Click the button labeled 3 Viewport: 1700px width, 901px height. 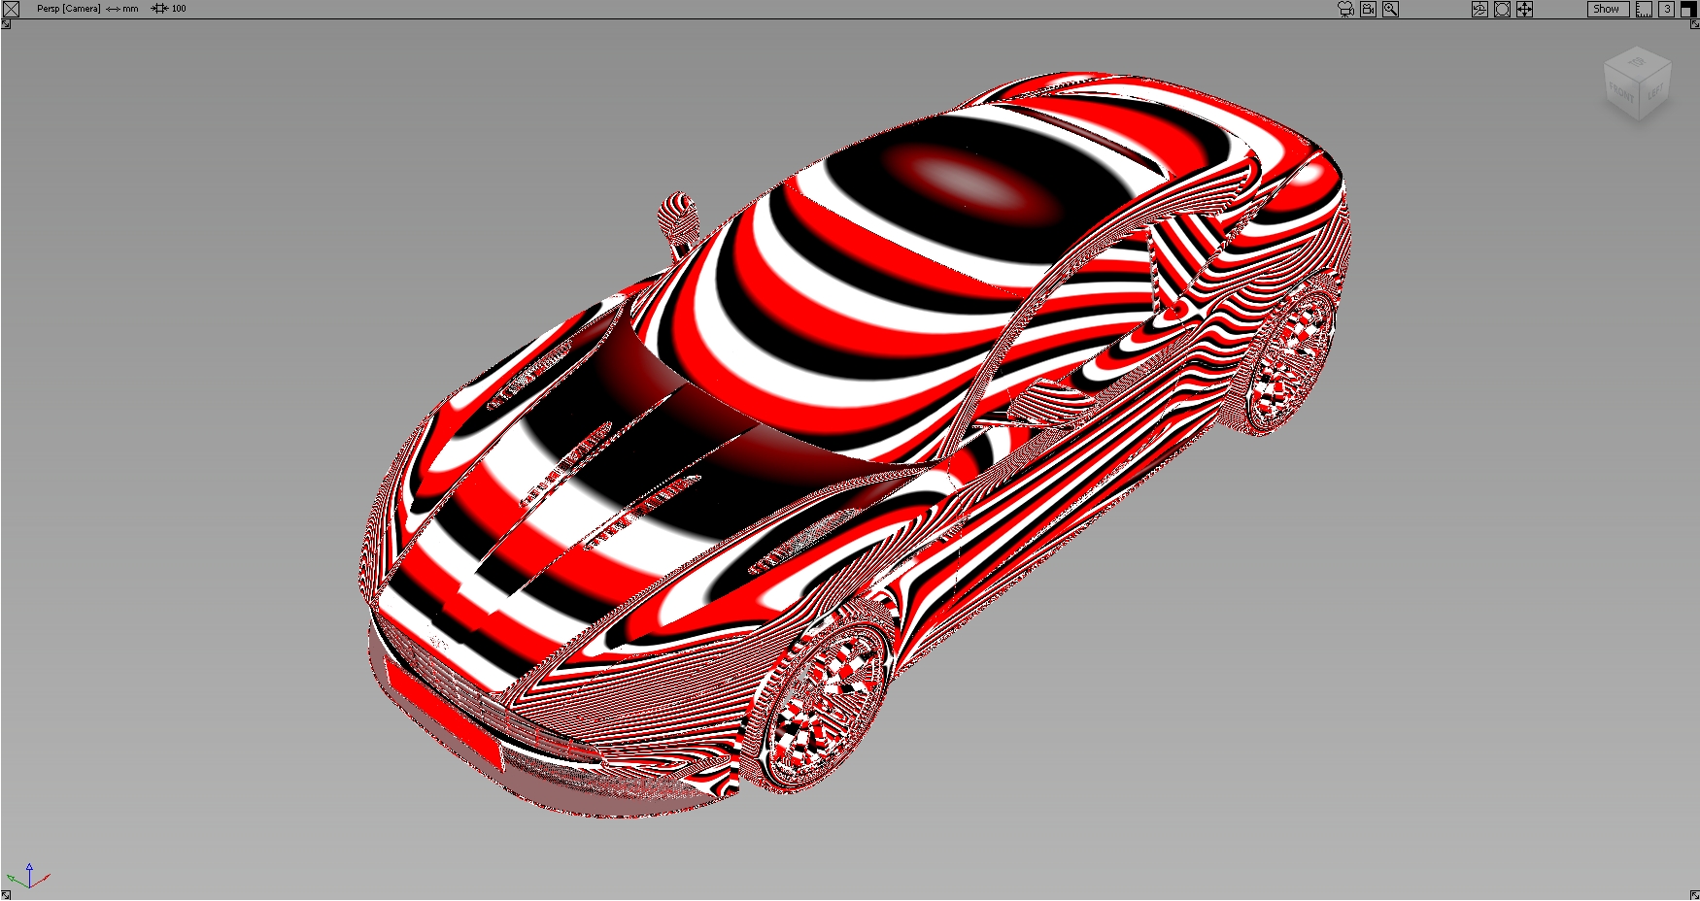tap(1666, 9)
